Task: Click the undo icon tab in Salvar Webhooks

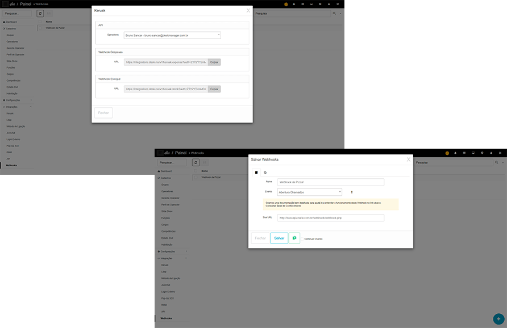Action: (x=265, y=173)
